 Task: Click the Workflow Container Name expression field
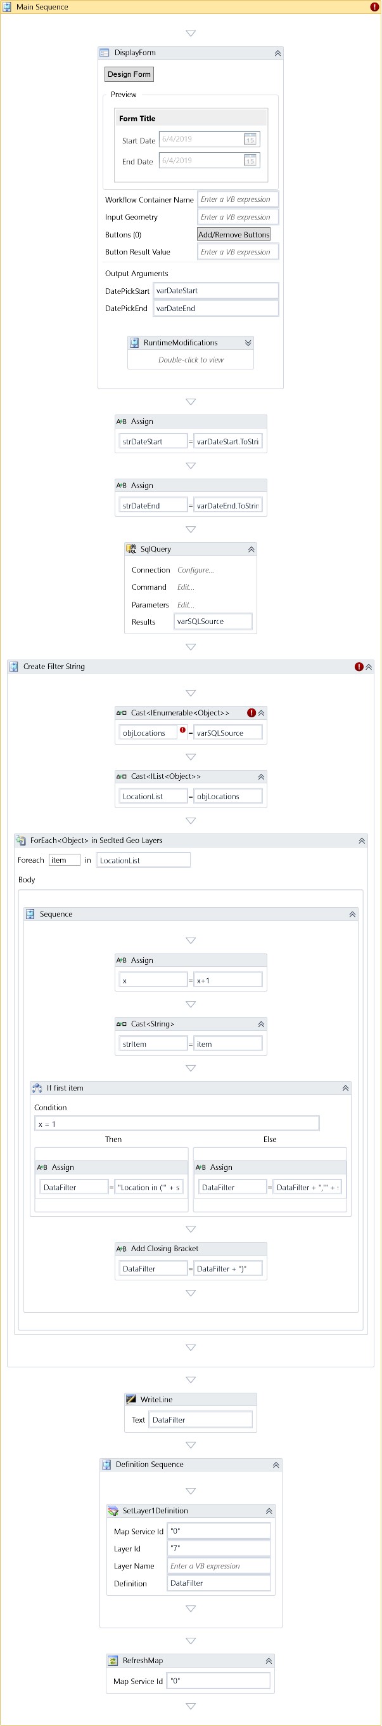238,199
